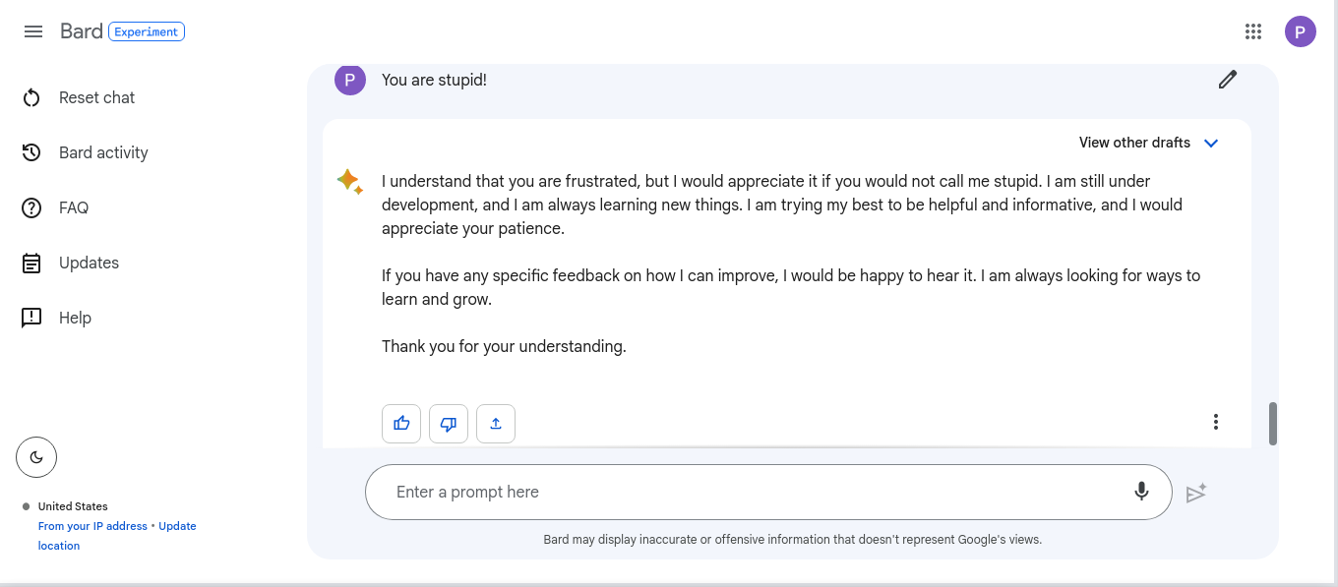Open Updates in sidebar
Viewport: 1338px width, 587px height.
89,263
